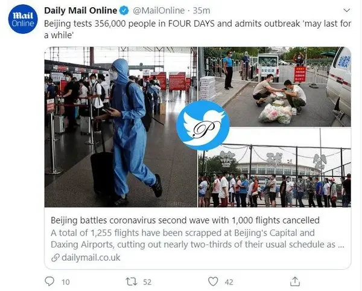Open the tweet options chevron menu

[x=347, y=10]
